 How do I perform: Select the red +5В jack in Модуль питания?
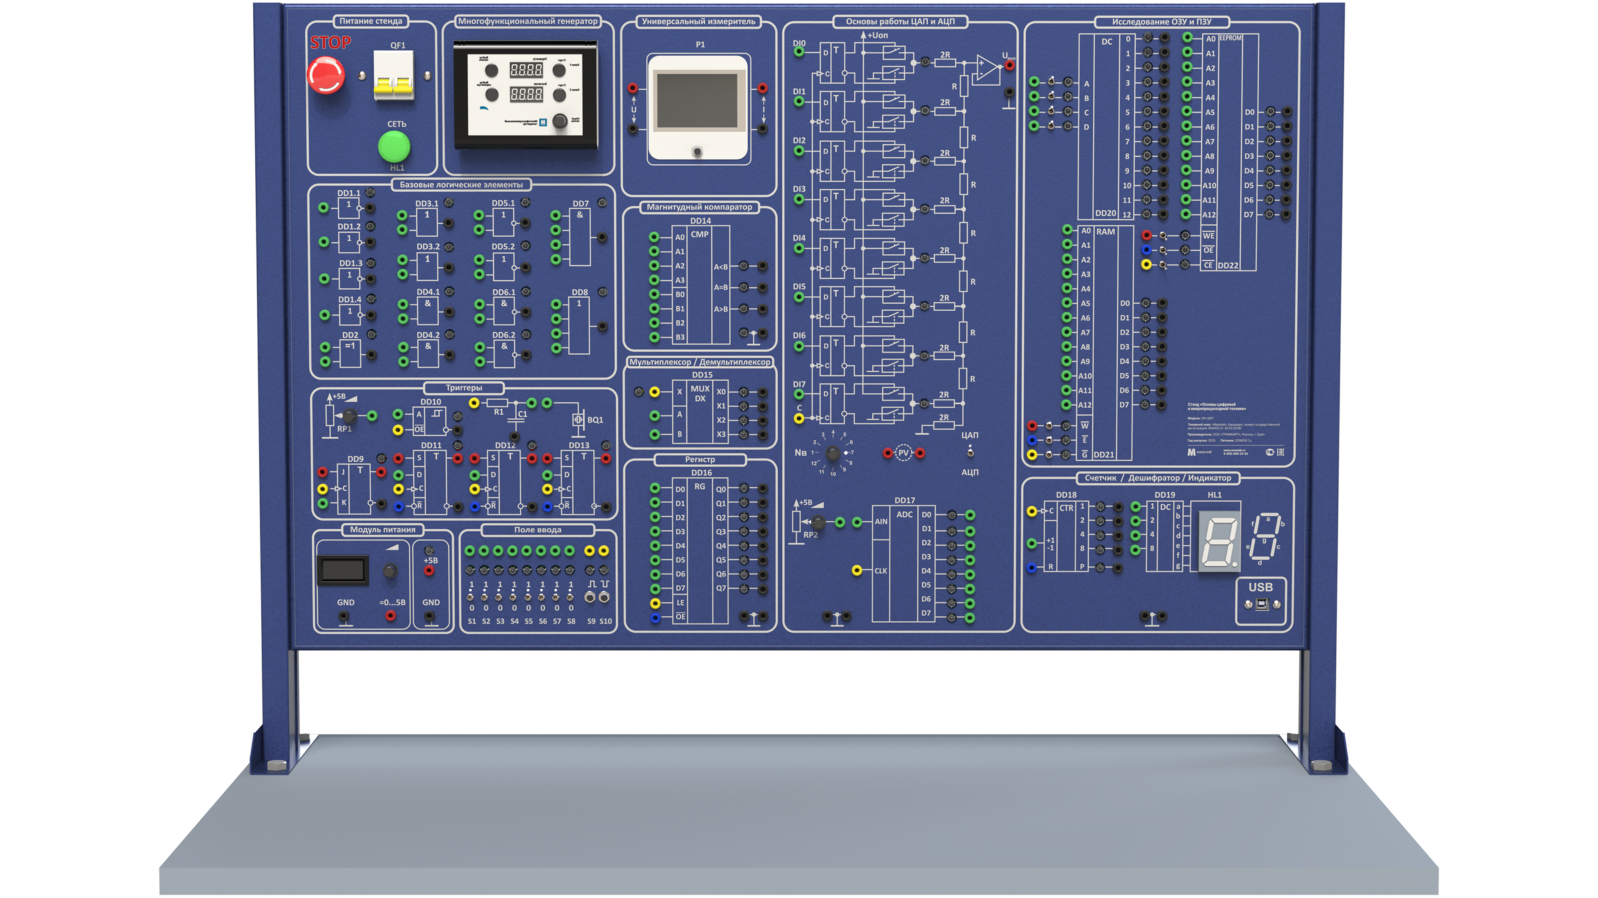tap(429, 570)
